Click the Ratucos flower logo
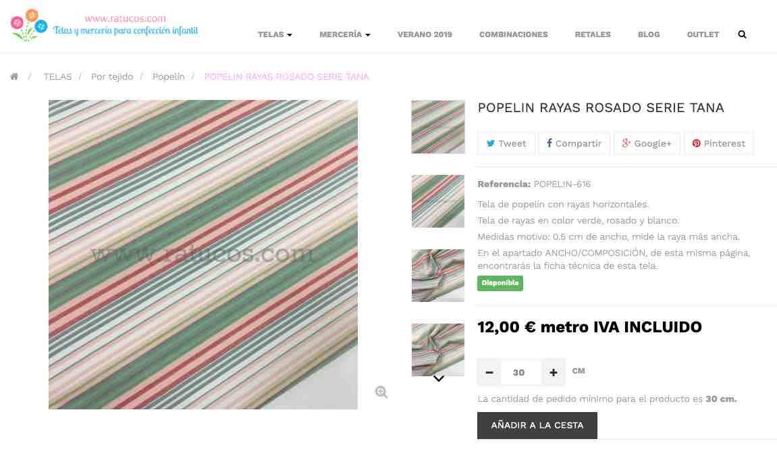This screenshot has width=777, height=460. click(29, 25)
